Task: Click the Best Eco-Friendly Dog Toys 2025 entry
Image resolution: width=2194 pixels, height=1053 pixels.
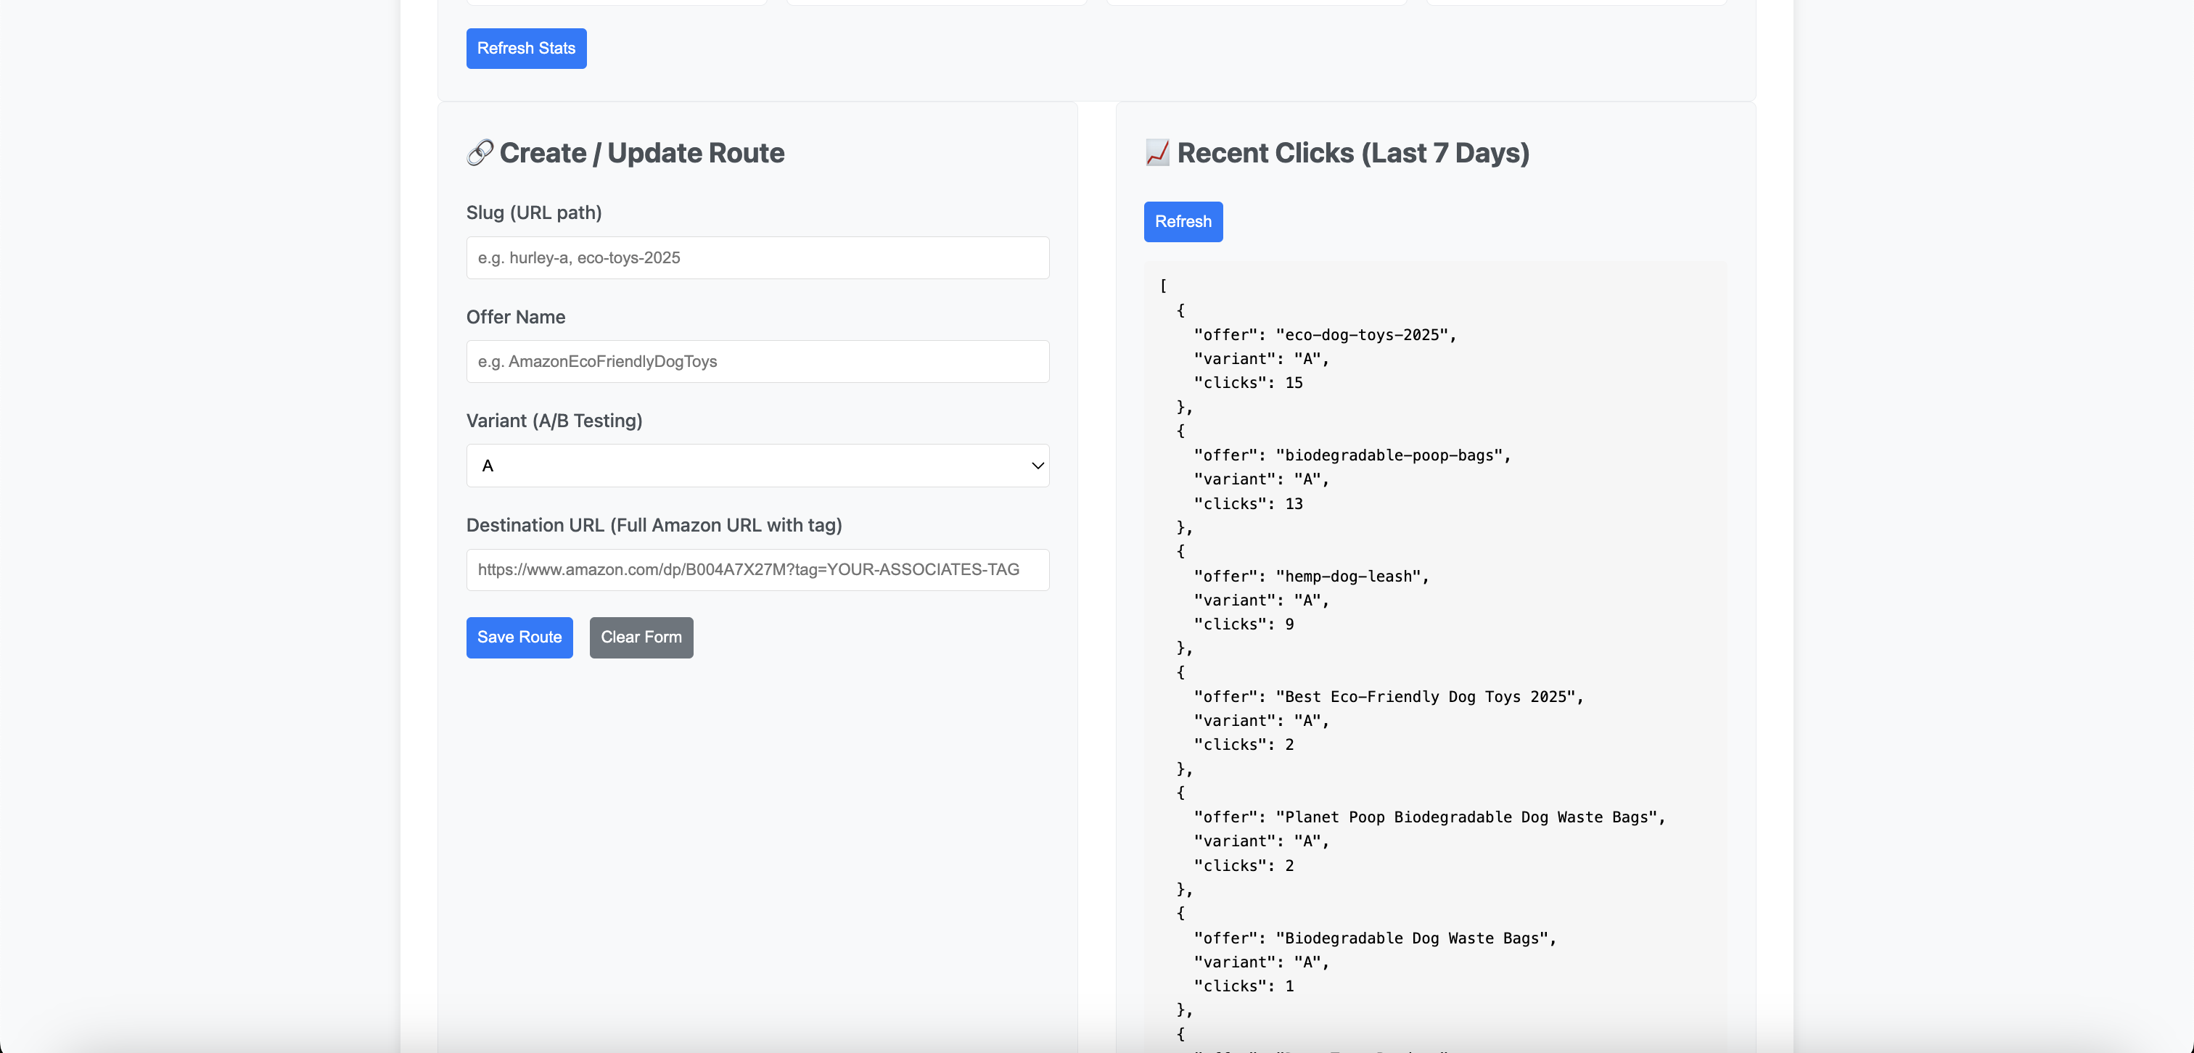Action: [1387, 696]
